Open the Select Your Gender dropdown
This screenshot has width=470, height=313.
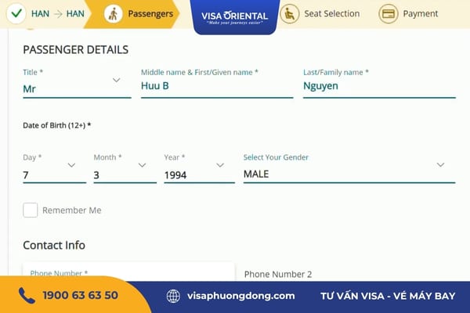(349, 169)
